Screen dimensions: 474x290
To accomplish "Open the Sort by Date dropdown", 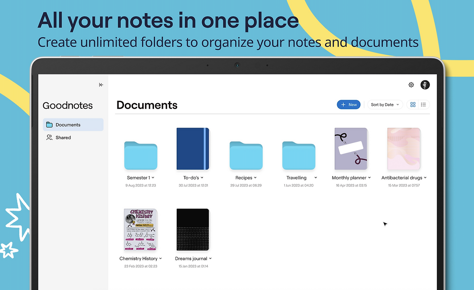I will click(x=385, y=105).
